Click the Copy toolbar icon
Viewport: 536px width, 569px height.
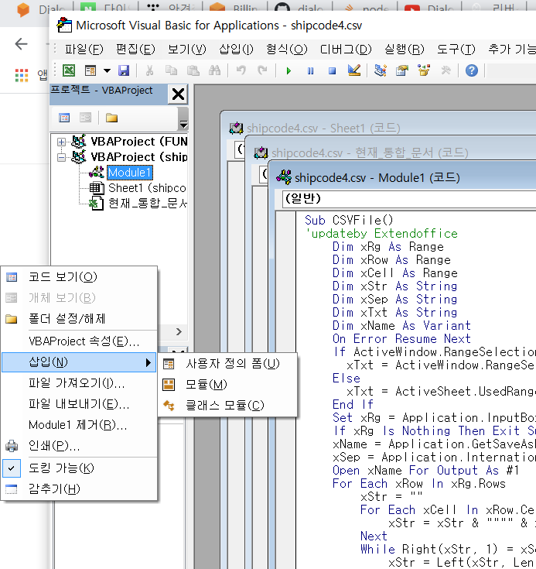[x=171, y=70]
